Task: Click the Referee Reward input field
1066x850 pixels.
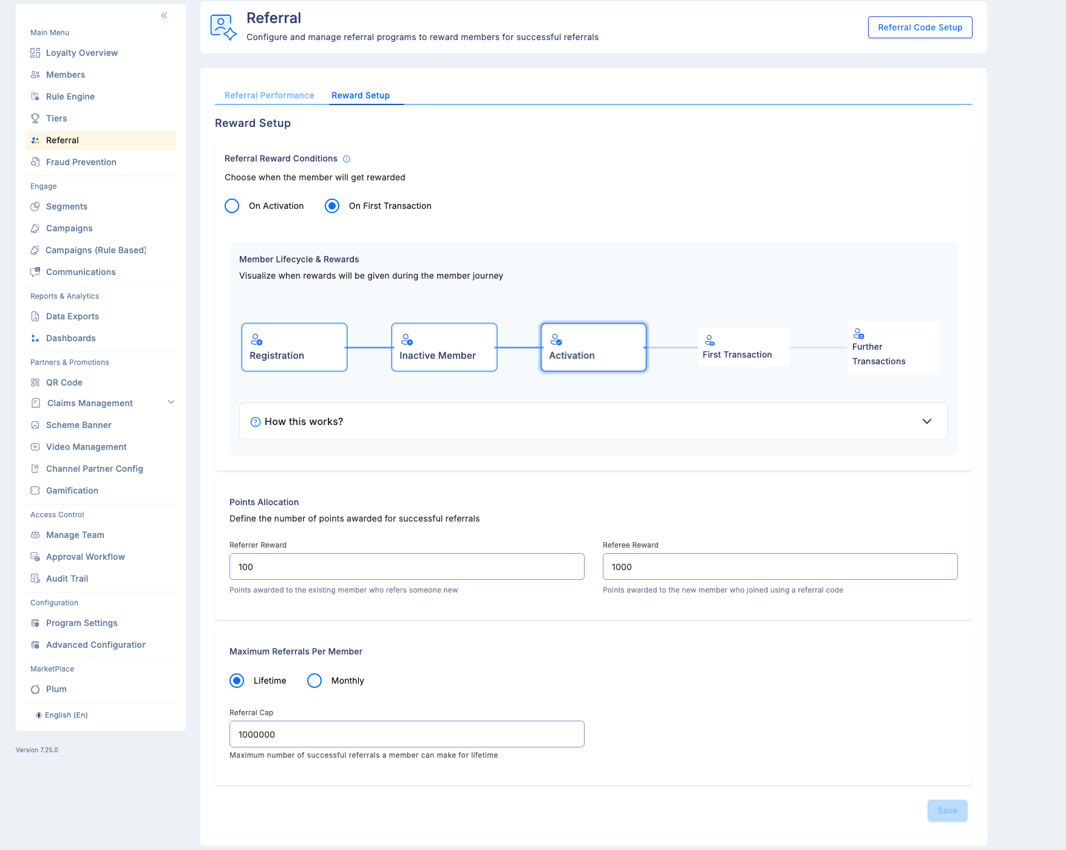Action: coord(780,566)
